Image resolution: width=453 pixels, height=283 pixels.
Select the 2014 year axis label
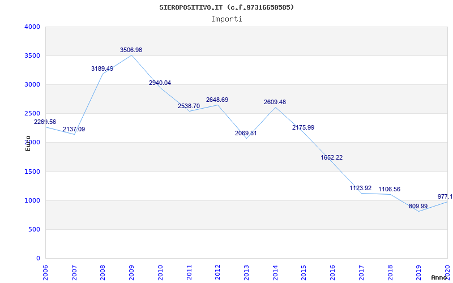point(275,271)
